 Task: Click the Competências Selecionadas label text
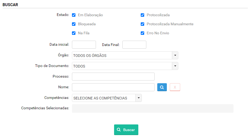(45, 108)
